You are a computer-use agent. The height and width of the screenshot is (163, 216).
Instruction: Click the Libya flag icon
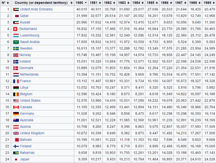point(16,87)
